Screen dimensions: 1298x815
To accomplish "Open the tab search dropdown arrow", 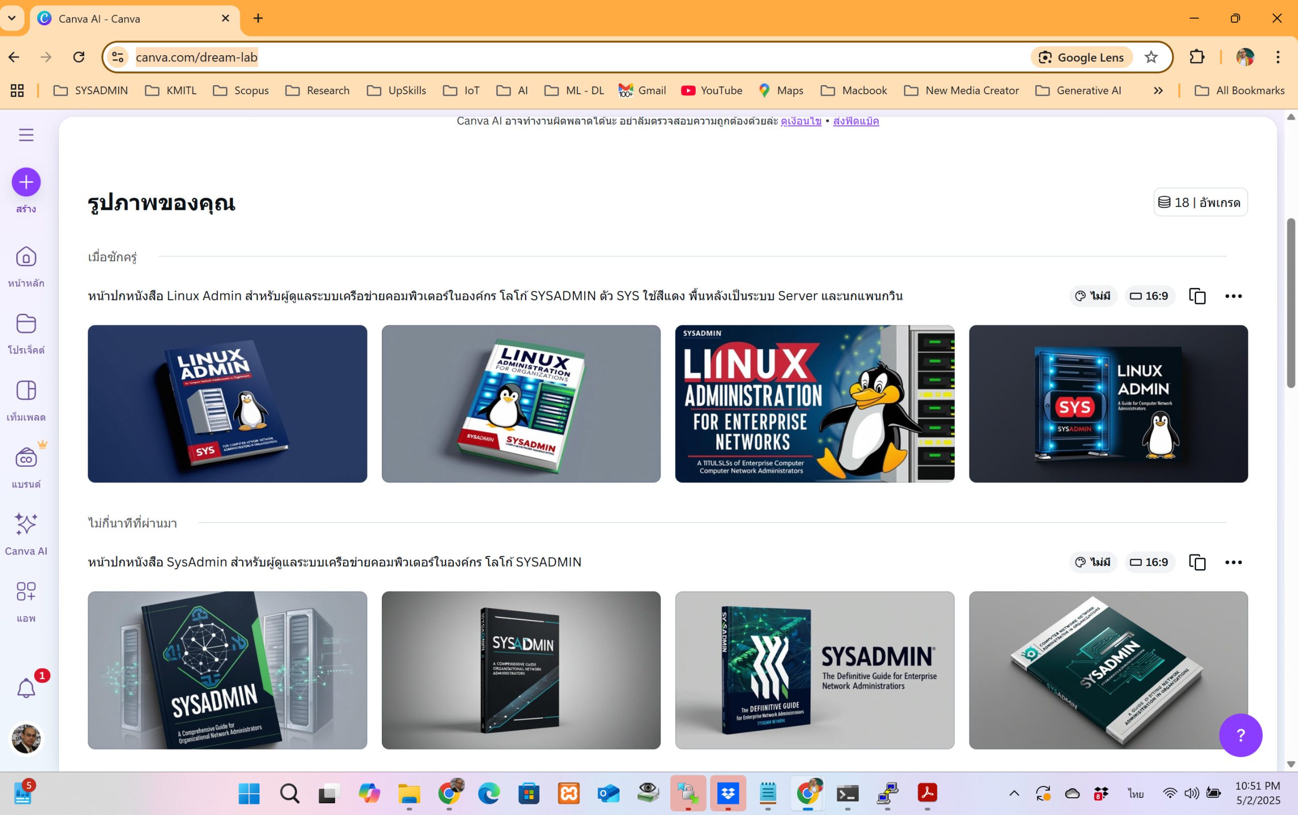I will point(11,18).
